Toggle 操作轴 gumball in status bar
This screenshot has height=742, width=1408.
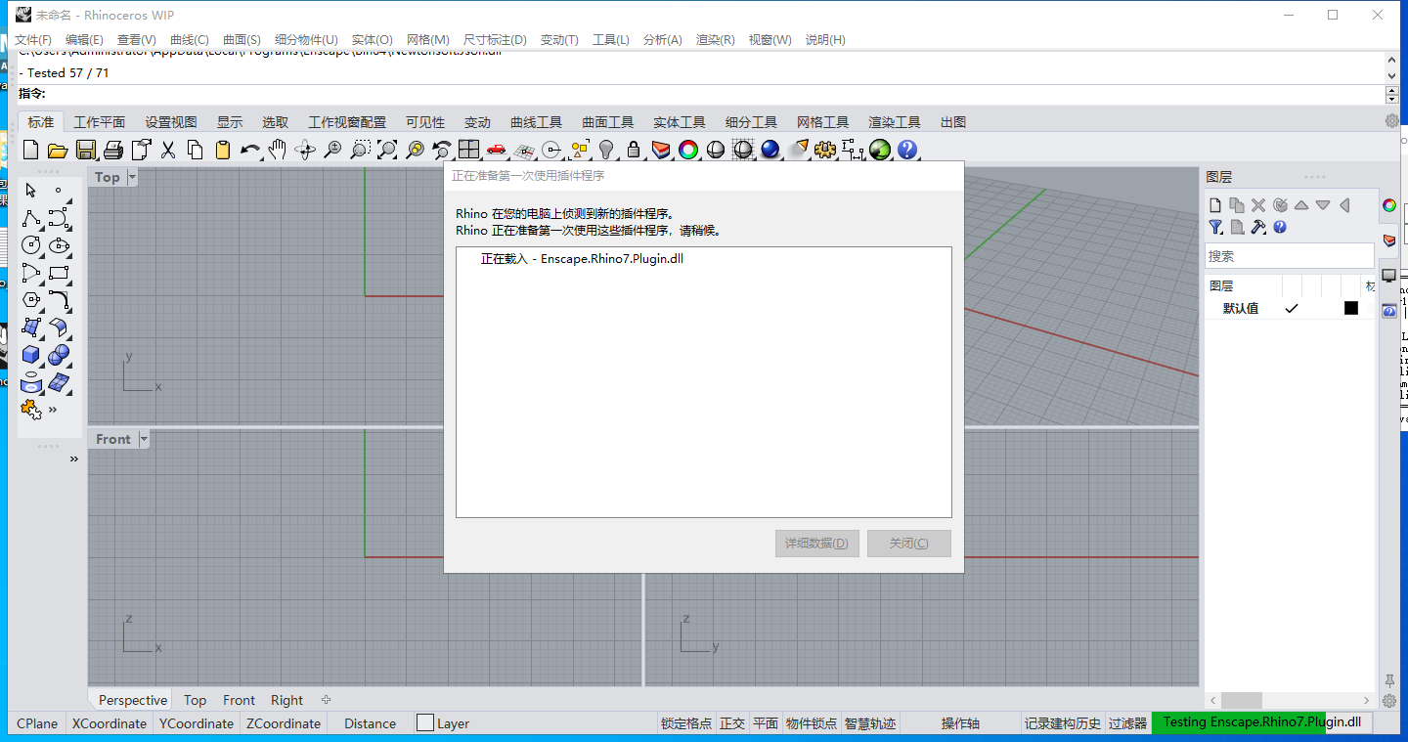tap(960, 723)
